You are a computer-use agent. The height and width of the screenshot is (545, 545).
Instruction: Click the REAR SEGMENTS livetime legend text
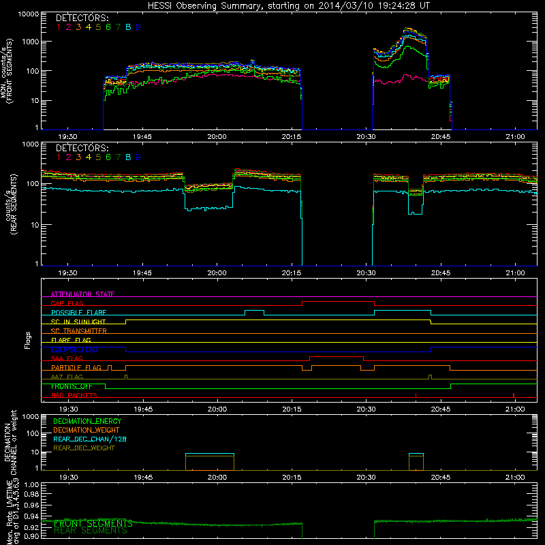coord(91,531)
